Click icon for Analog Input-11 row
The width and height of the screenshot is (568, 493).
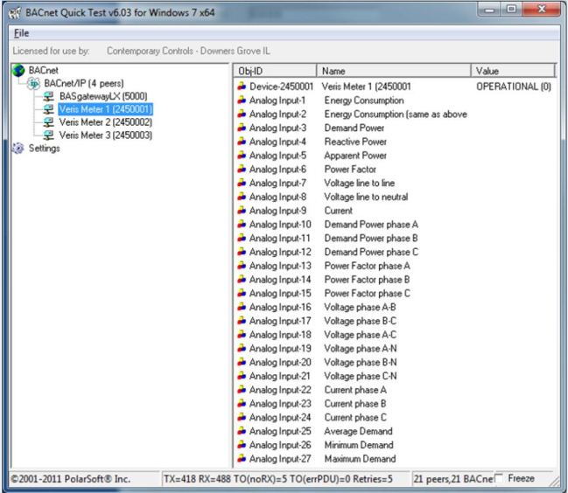tap(242, 238)
